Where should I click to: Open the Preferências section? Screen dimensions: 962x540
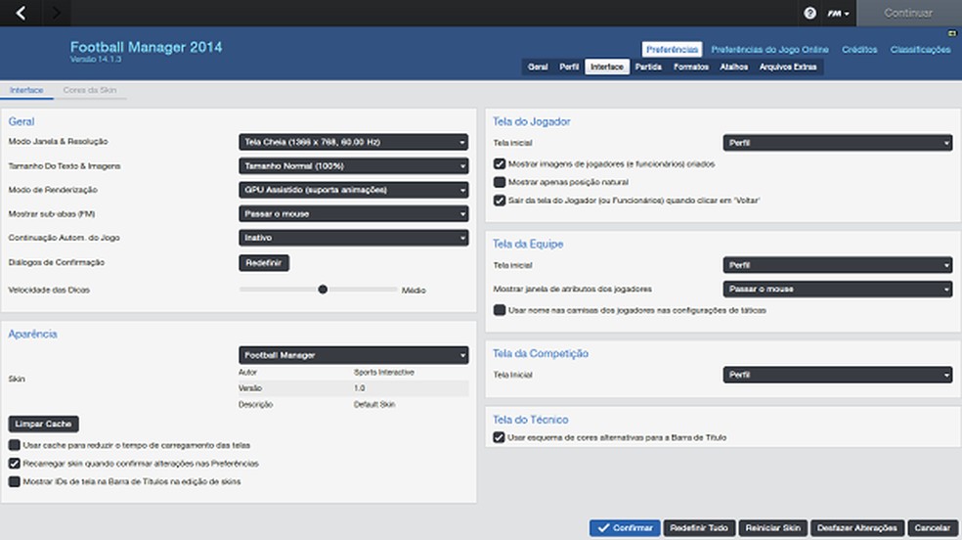(672, 49)
